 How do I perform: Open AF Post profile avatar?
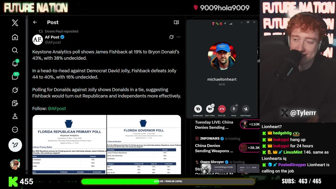[x=38, y=40]
